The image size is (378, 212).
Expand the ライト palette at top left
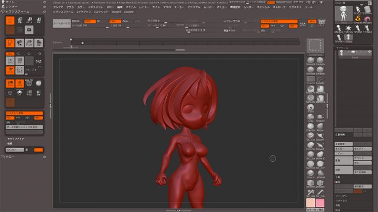pyautogui.click(x=10, y=2)
